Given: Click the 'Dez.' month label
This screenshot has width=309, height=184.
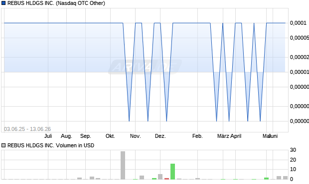Looking at the screenshot, I should 160,136.
